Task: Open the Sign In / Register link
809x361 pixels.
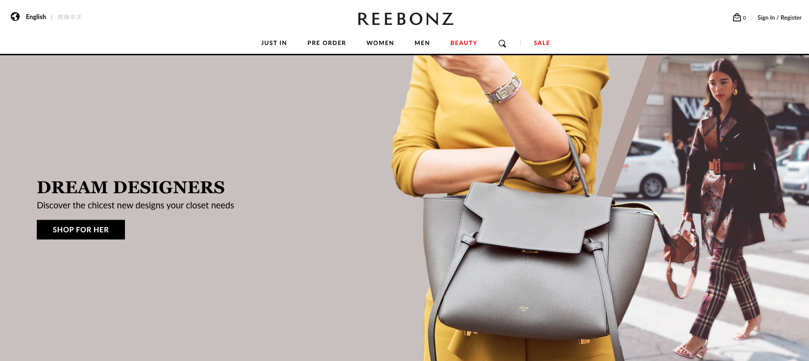Action: point(780,18)
